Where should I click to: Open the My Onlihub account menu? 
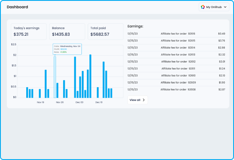[x=214, y=7]
